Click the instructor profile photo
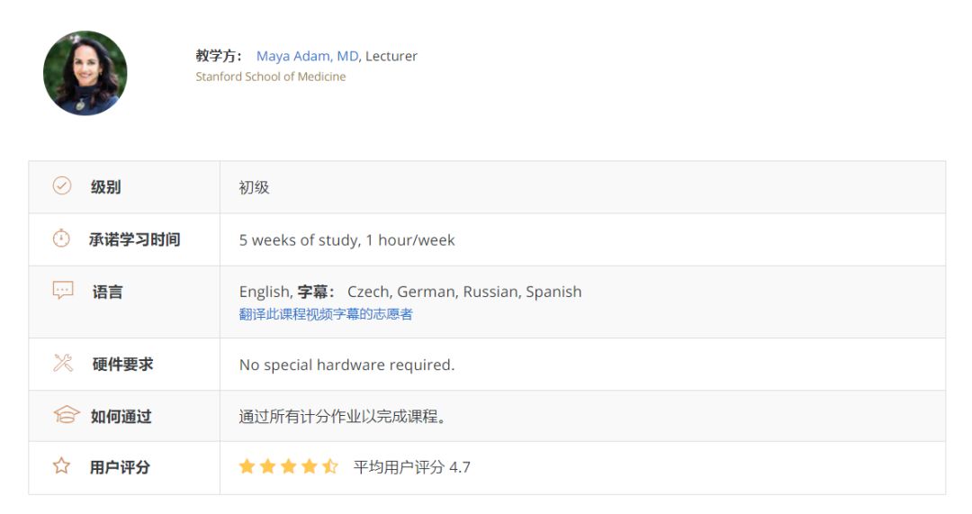Image resolution: width=972 pixels, height=514 pixels. (85, 73)
